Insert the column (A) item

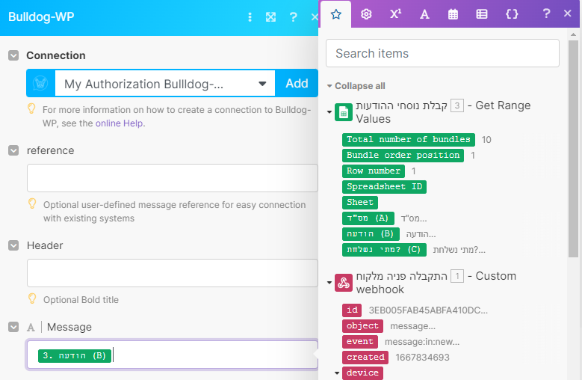(368, 218)
